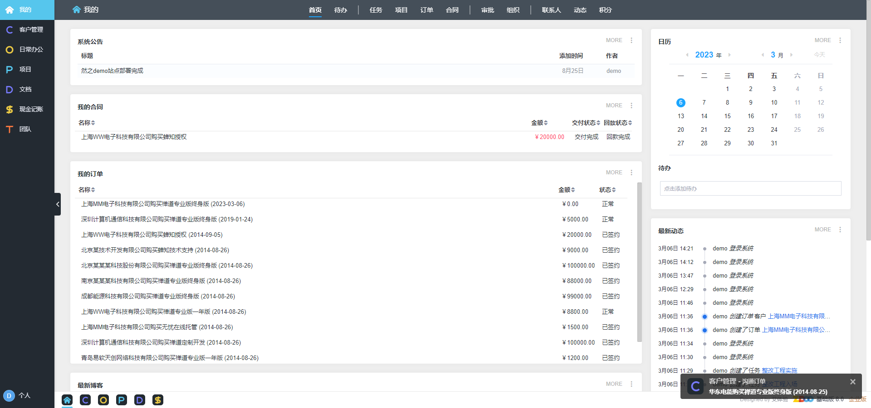Sort orders by 金额 column
The image size is (871, 408).
coord(567,190)
